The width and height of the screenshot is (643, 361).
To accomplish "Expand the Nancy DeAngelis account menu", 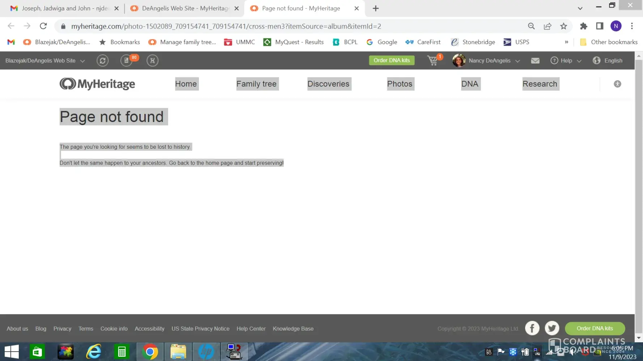I will (x=487, y=60).
